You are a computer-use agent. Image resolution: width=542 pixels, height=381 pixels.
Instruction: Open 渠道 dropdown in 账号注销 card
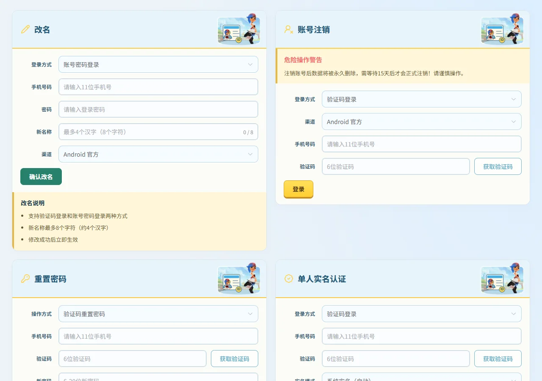click(422, 121)
